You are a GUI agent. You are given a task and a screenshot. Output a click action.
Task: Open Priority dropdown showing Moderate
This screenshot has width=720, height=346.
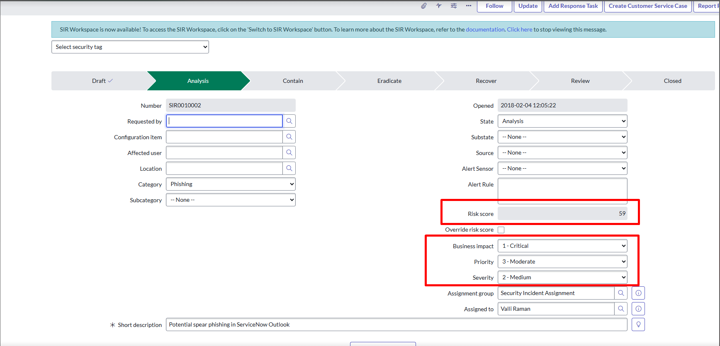[x=562, y=261]
